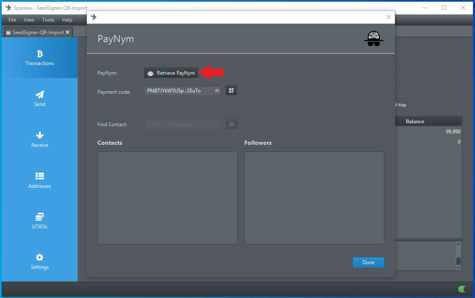Open the wallet Settings gear icon

[x=40, y=257]
